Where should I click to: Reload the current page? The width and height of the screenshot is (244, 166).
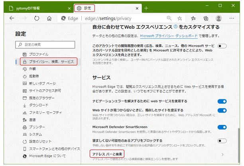[37, 18]
